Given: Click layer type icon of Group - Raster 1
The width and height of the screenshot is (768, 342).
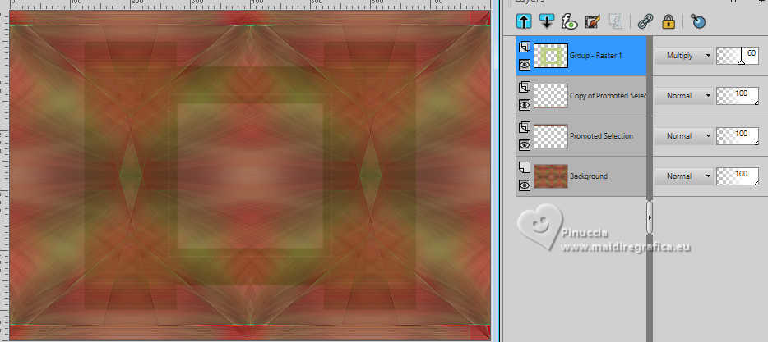Looking at the screenshot, I should (524, 47).
